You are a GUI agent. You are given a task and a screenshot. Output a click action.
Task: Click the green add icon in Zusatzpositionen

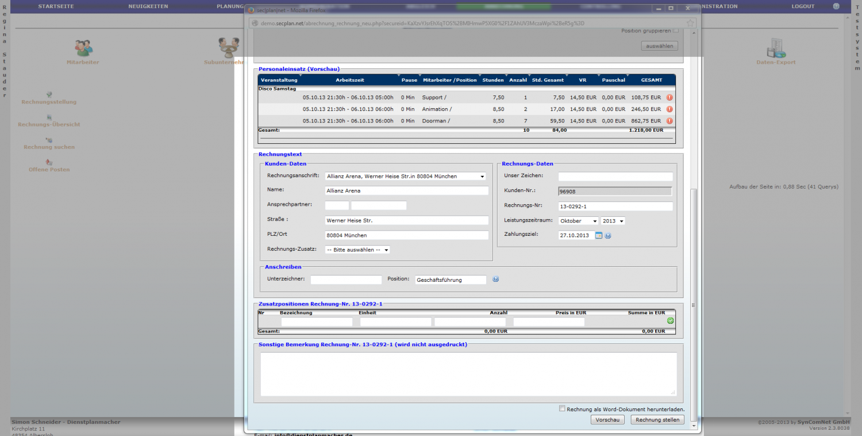click(x=670, y=320)
